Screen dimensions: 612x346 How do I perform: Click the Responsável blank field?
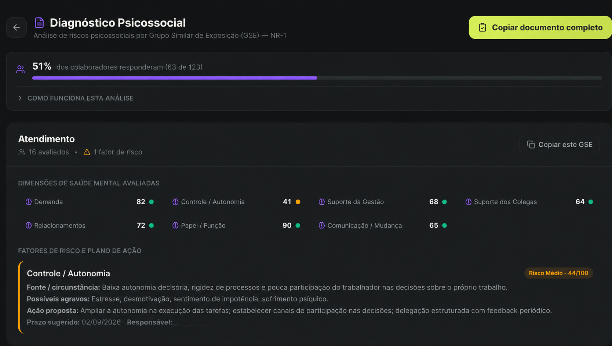tap(190, 323)
